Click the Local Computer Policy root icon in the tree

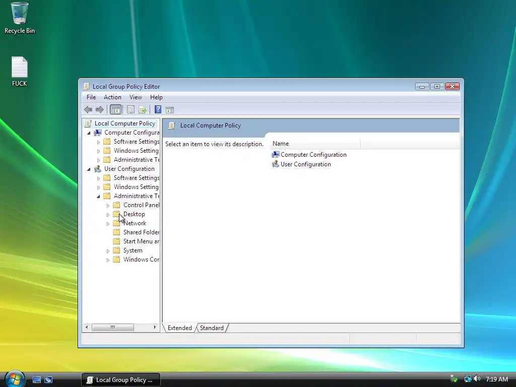tap(88, 123)
